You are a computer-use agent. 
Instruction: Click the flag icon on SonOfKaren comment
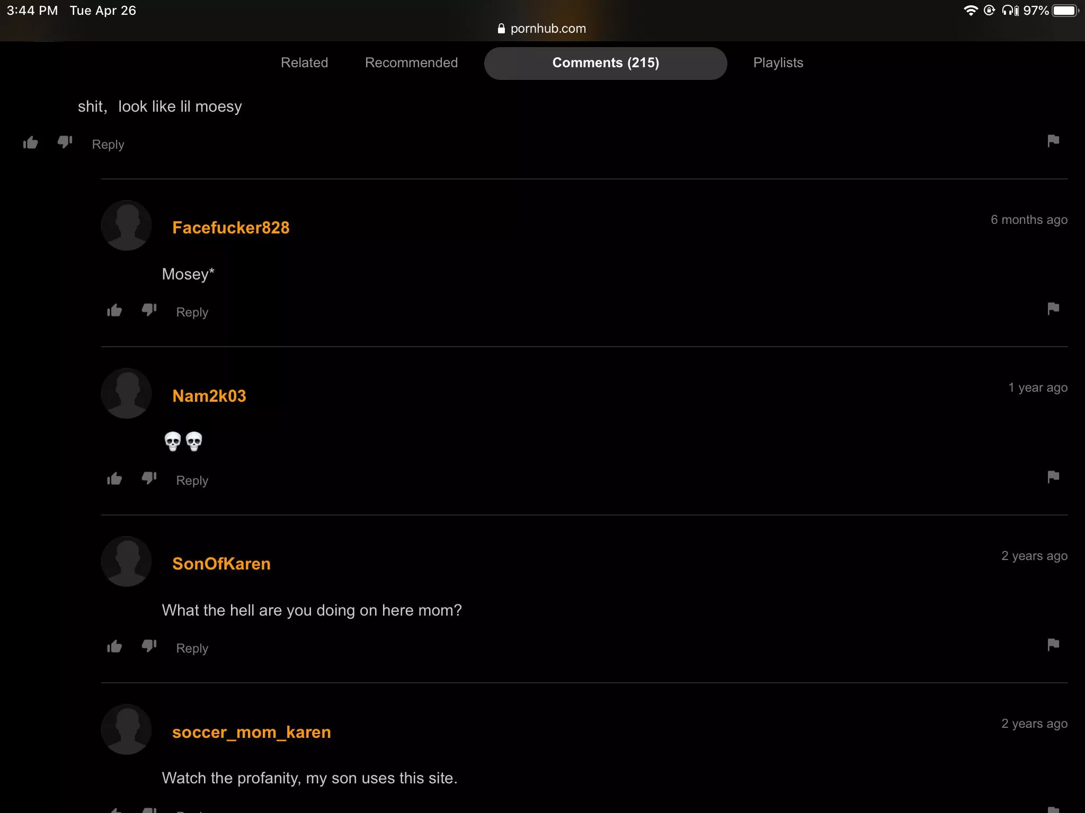click(1053, 644)
